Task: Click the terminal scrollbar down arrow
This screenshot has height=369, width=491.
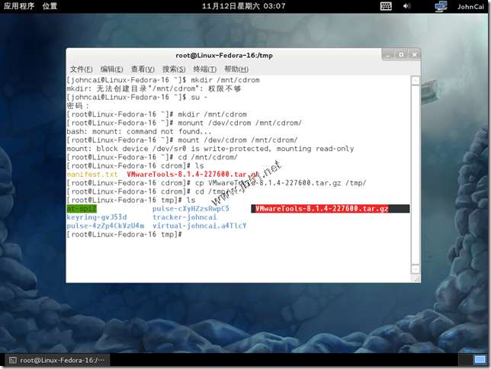Action: point(416,269)
